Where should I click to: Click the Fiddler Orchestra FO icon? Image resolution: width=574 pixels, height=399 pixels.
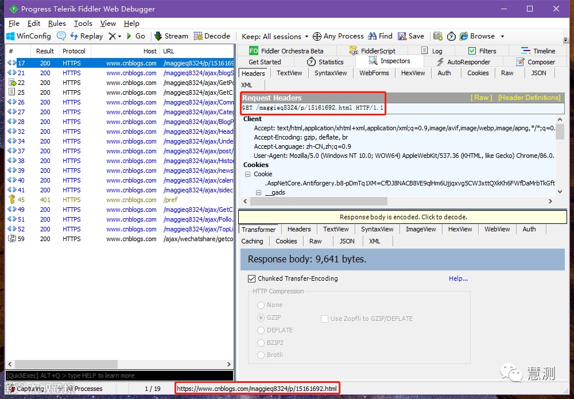tap(253, 51)
